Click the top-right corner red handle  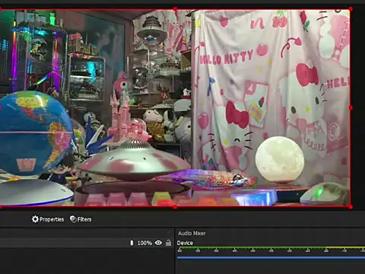click(x=351, y=9)
